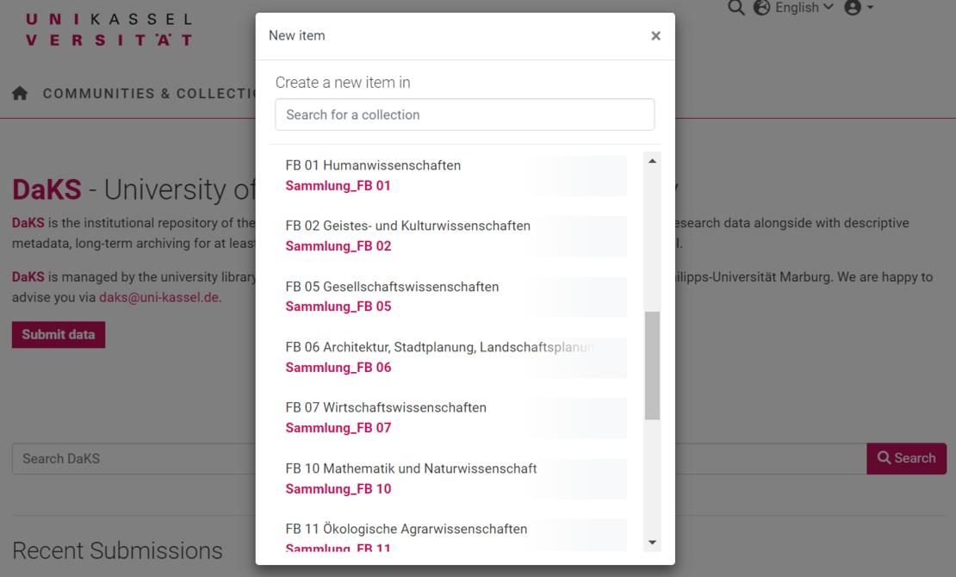
Task: Click the Uni Kassel logo
Action: 109,29
